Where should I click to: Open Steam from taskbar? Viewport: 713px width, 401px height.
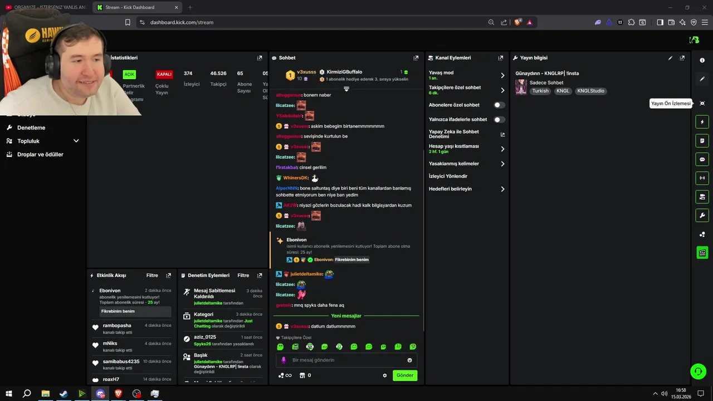point(64,394)
